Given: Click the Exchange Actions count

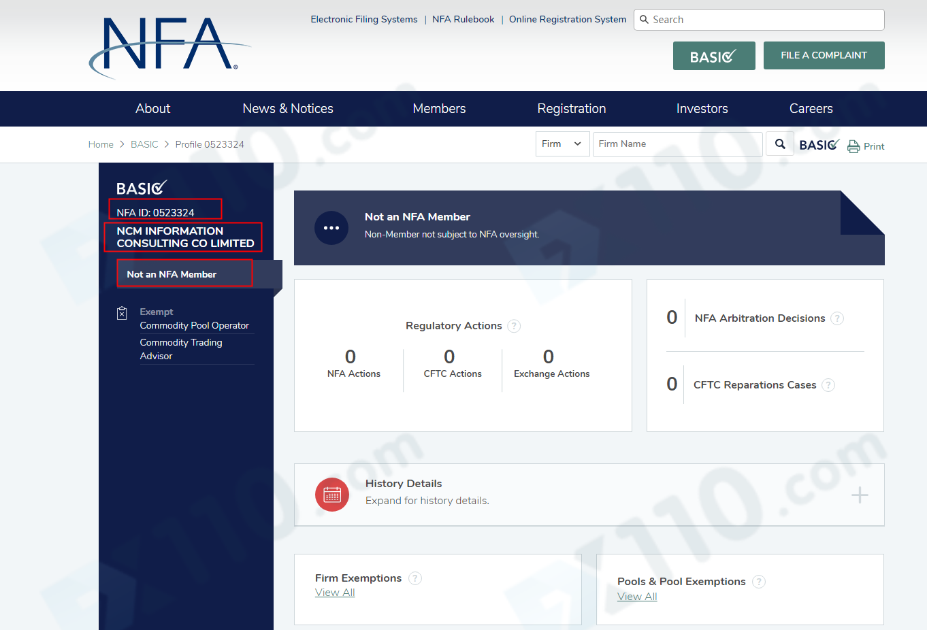Looking at the screenshot, I should [x=549, y=357].
